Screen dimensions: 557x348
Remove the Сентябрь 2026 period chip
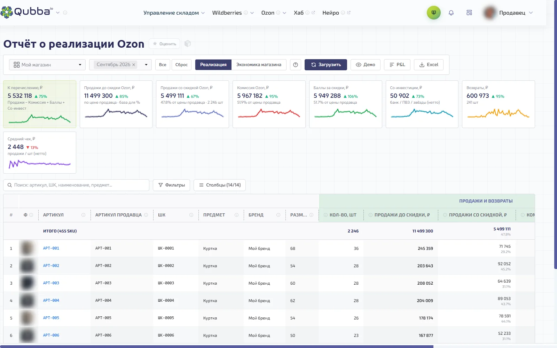[x=134, y=65]
